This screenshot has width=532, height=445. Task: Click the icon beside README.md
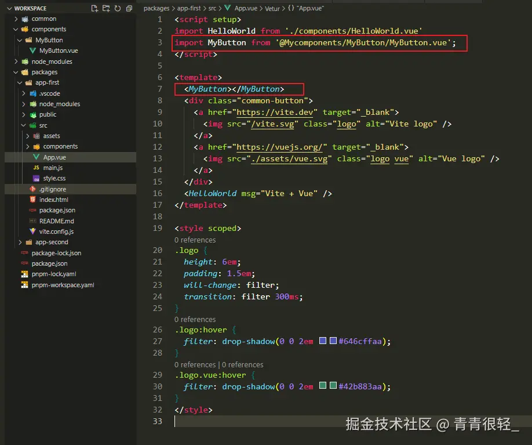[x=32, y=221]
